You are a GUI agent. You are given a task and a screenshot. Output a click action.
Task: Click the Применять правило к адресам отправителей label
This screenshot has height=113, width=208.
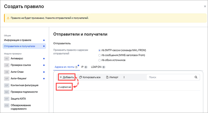pos(71,52)
